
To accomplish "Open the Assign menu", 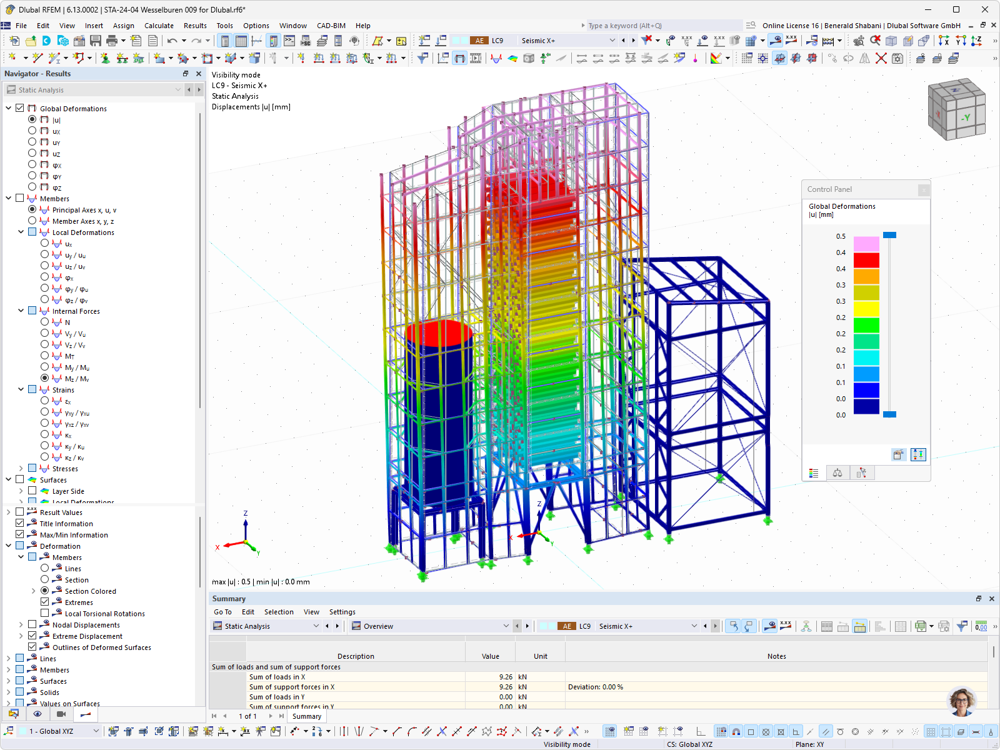I will (x=123, y=26).
